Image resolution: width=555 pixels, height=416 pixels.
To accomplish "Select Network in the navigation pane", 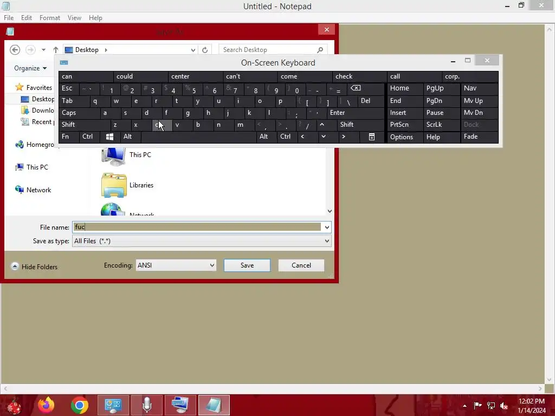I will (x=33, y=190).
